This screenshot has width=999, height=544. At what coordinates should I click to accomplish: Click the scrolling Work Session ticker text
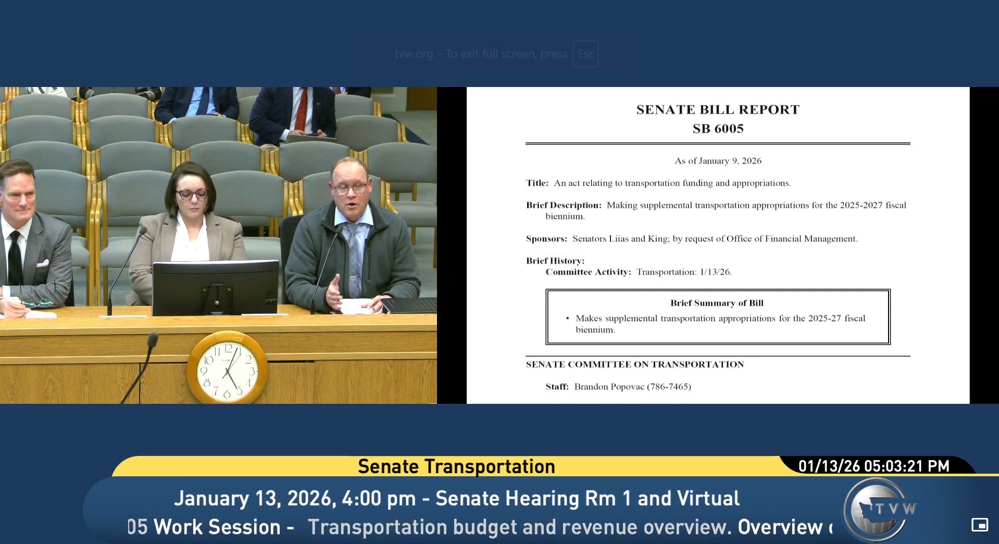[479, 527]
